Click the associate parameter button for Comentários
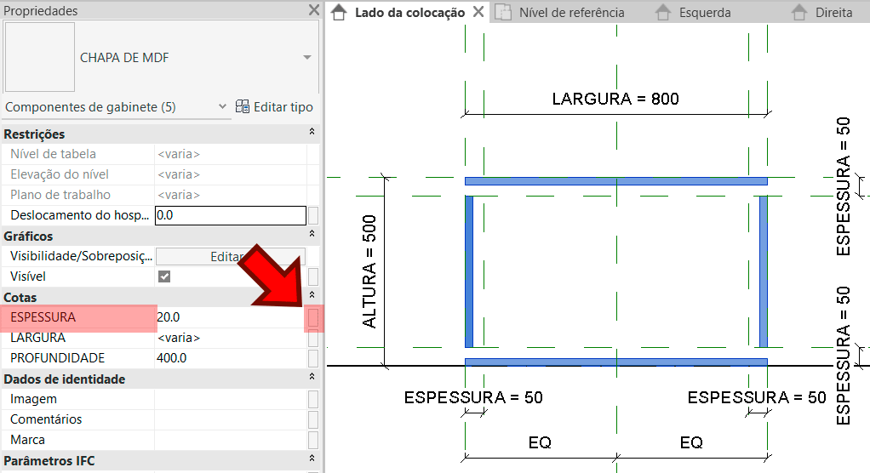870x473 pixels. [x=313, y=419]
